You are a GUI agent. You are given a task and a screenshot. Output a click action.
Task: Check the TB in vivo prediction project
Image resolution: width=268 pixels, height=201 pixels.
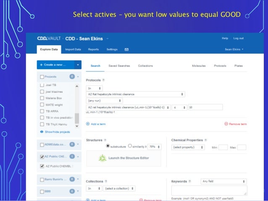coord(42,117)
